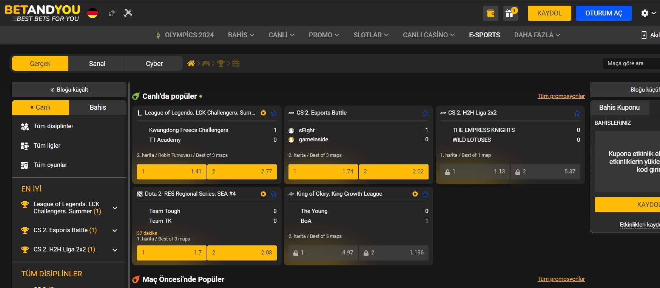Open Tüm promosyonlar link beside Canlı'da popüler
The image size is (660, 288).
(x=561, y=96)
